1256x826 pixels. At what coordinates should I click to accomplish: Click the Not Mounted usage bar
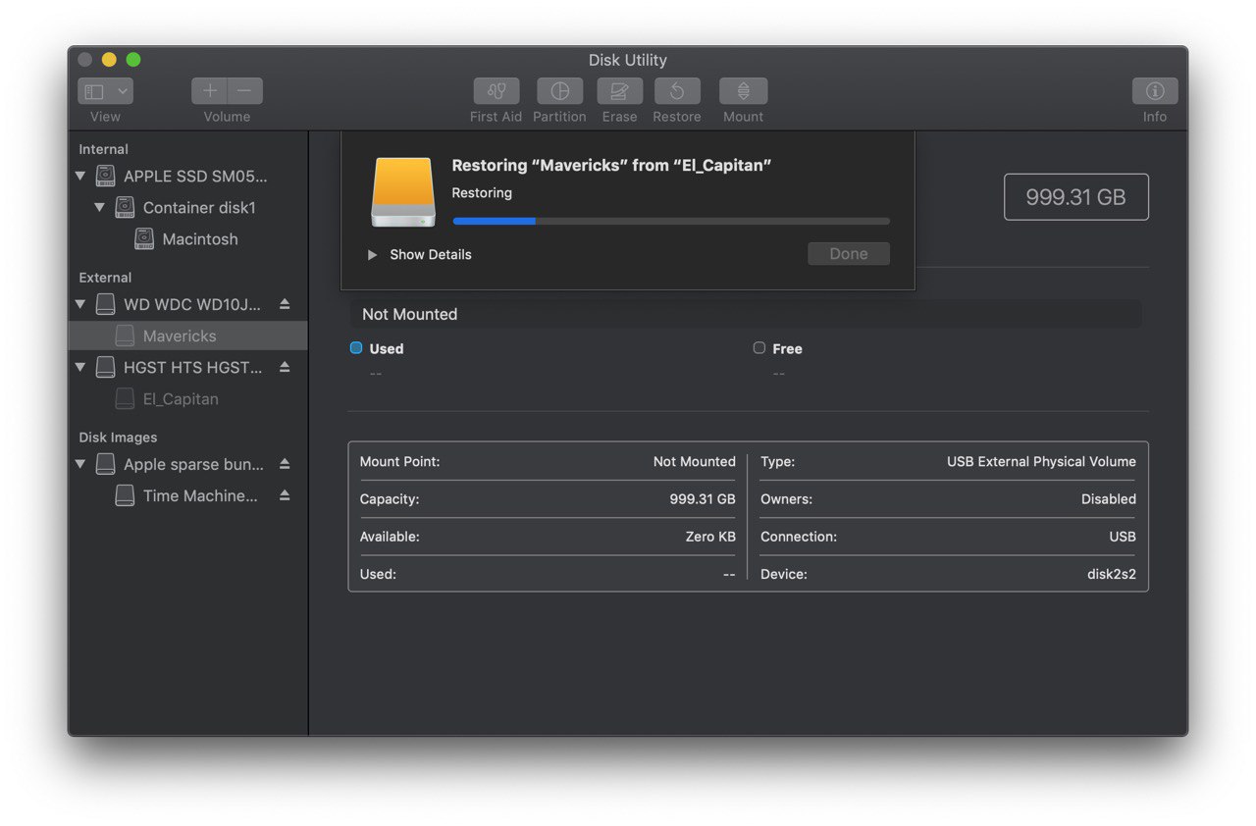point(746,314)
